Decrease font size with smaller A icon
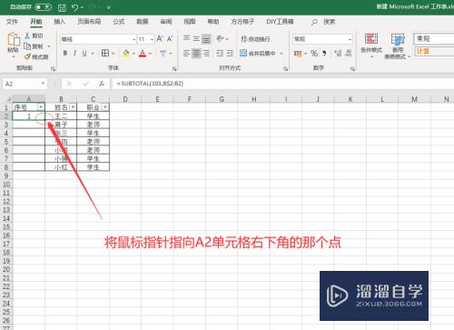This screenshot has width=454, height=330. (x=170, y=39)
